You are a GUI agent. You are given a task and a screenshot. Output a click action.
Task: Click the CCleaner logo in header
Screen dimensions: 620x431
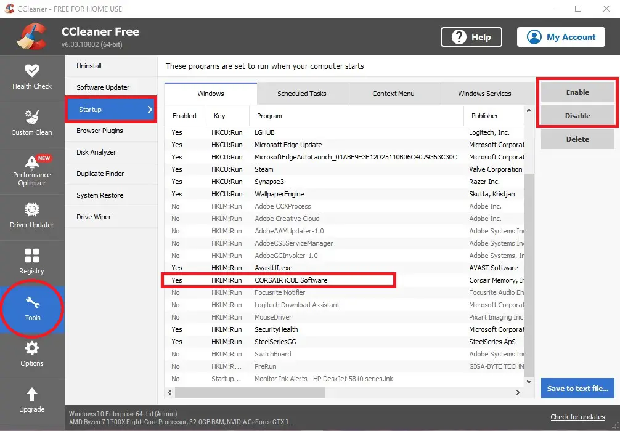coord(31,37)
